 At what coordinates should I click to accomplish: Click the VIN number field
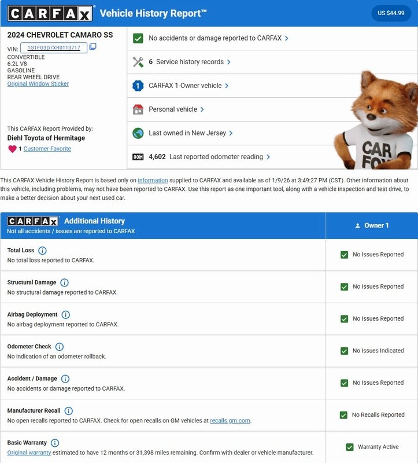(x=54, y=47)
